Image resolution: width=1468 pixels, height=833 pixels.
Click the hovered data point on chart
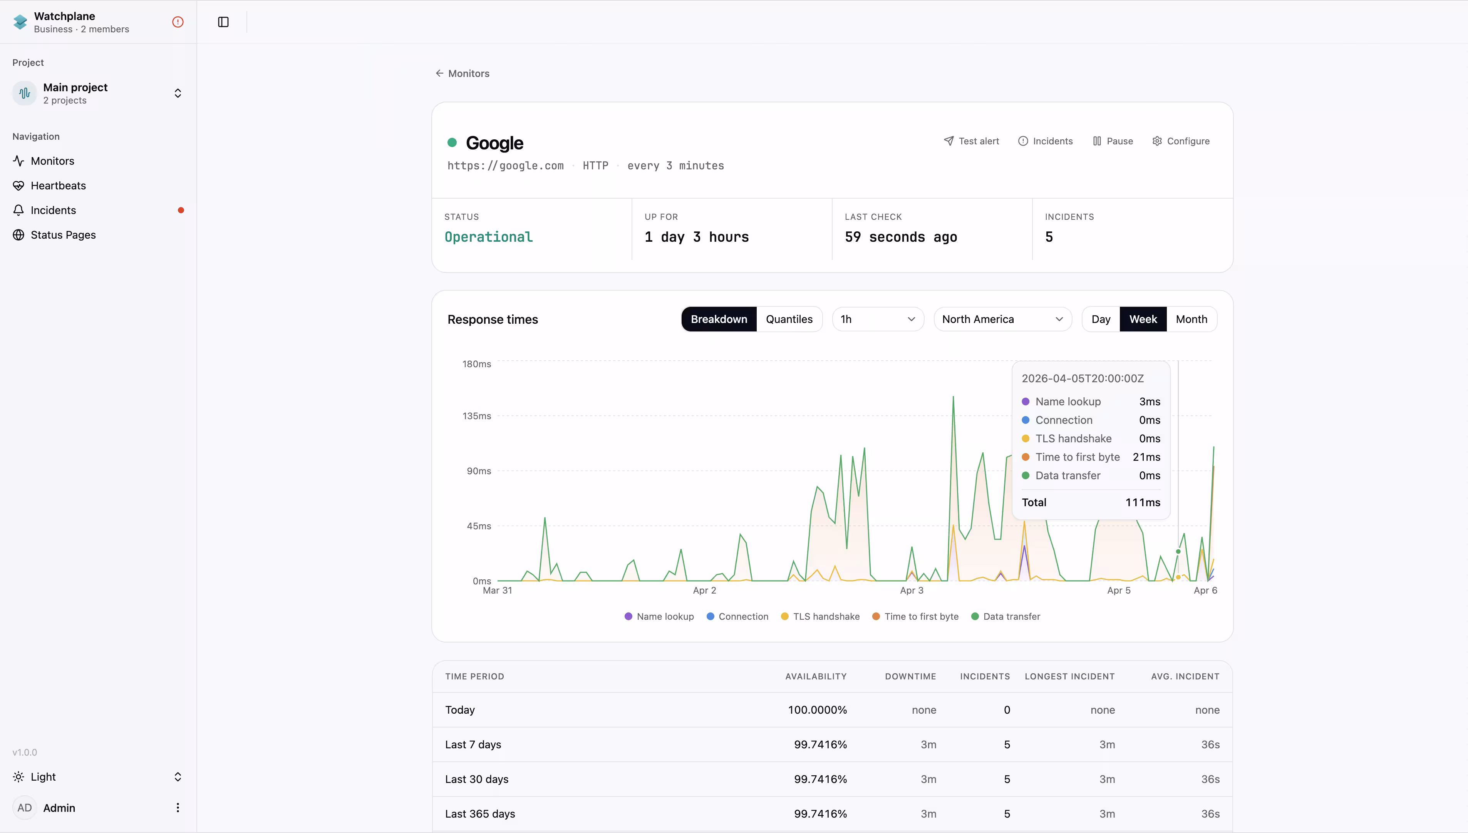[x=1178, y=552]
